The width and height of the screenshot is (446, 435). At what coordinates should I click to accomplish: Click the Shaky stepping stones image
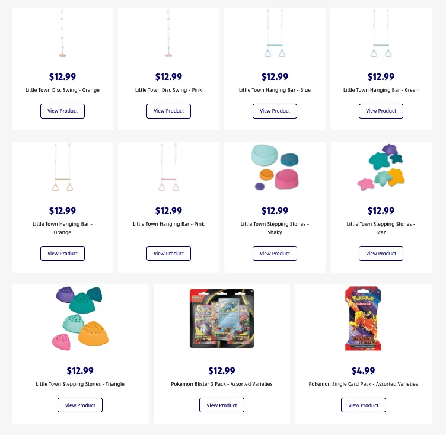click(275, 168)
